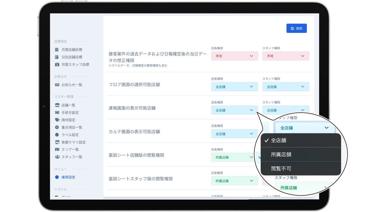Click the users icon beside スタッフ一覧
Screen dimensions: 378x212
point(57,157)
